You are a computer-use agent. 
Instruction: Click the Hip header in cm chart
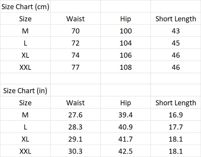pos(126,18)
